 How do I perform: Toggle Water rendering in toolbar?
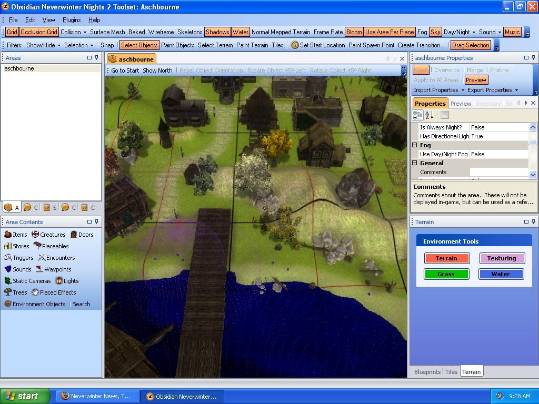pos(241,32)
